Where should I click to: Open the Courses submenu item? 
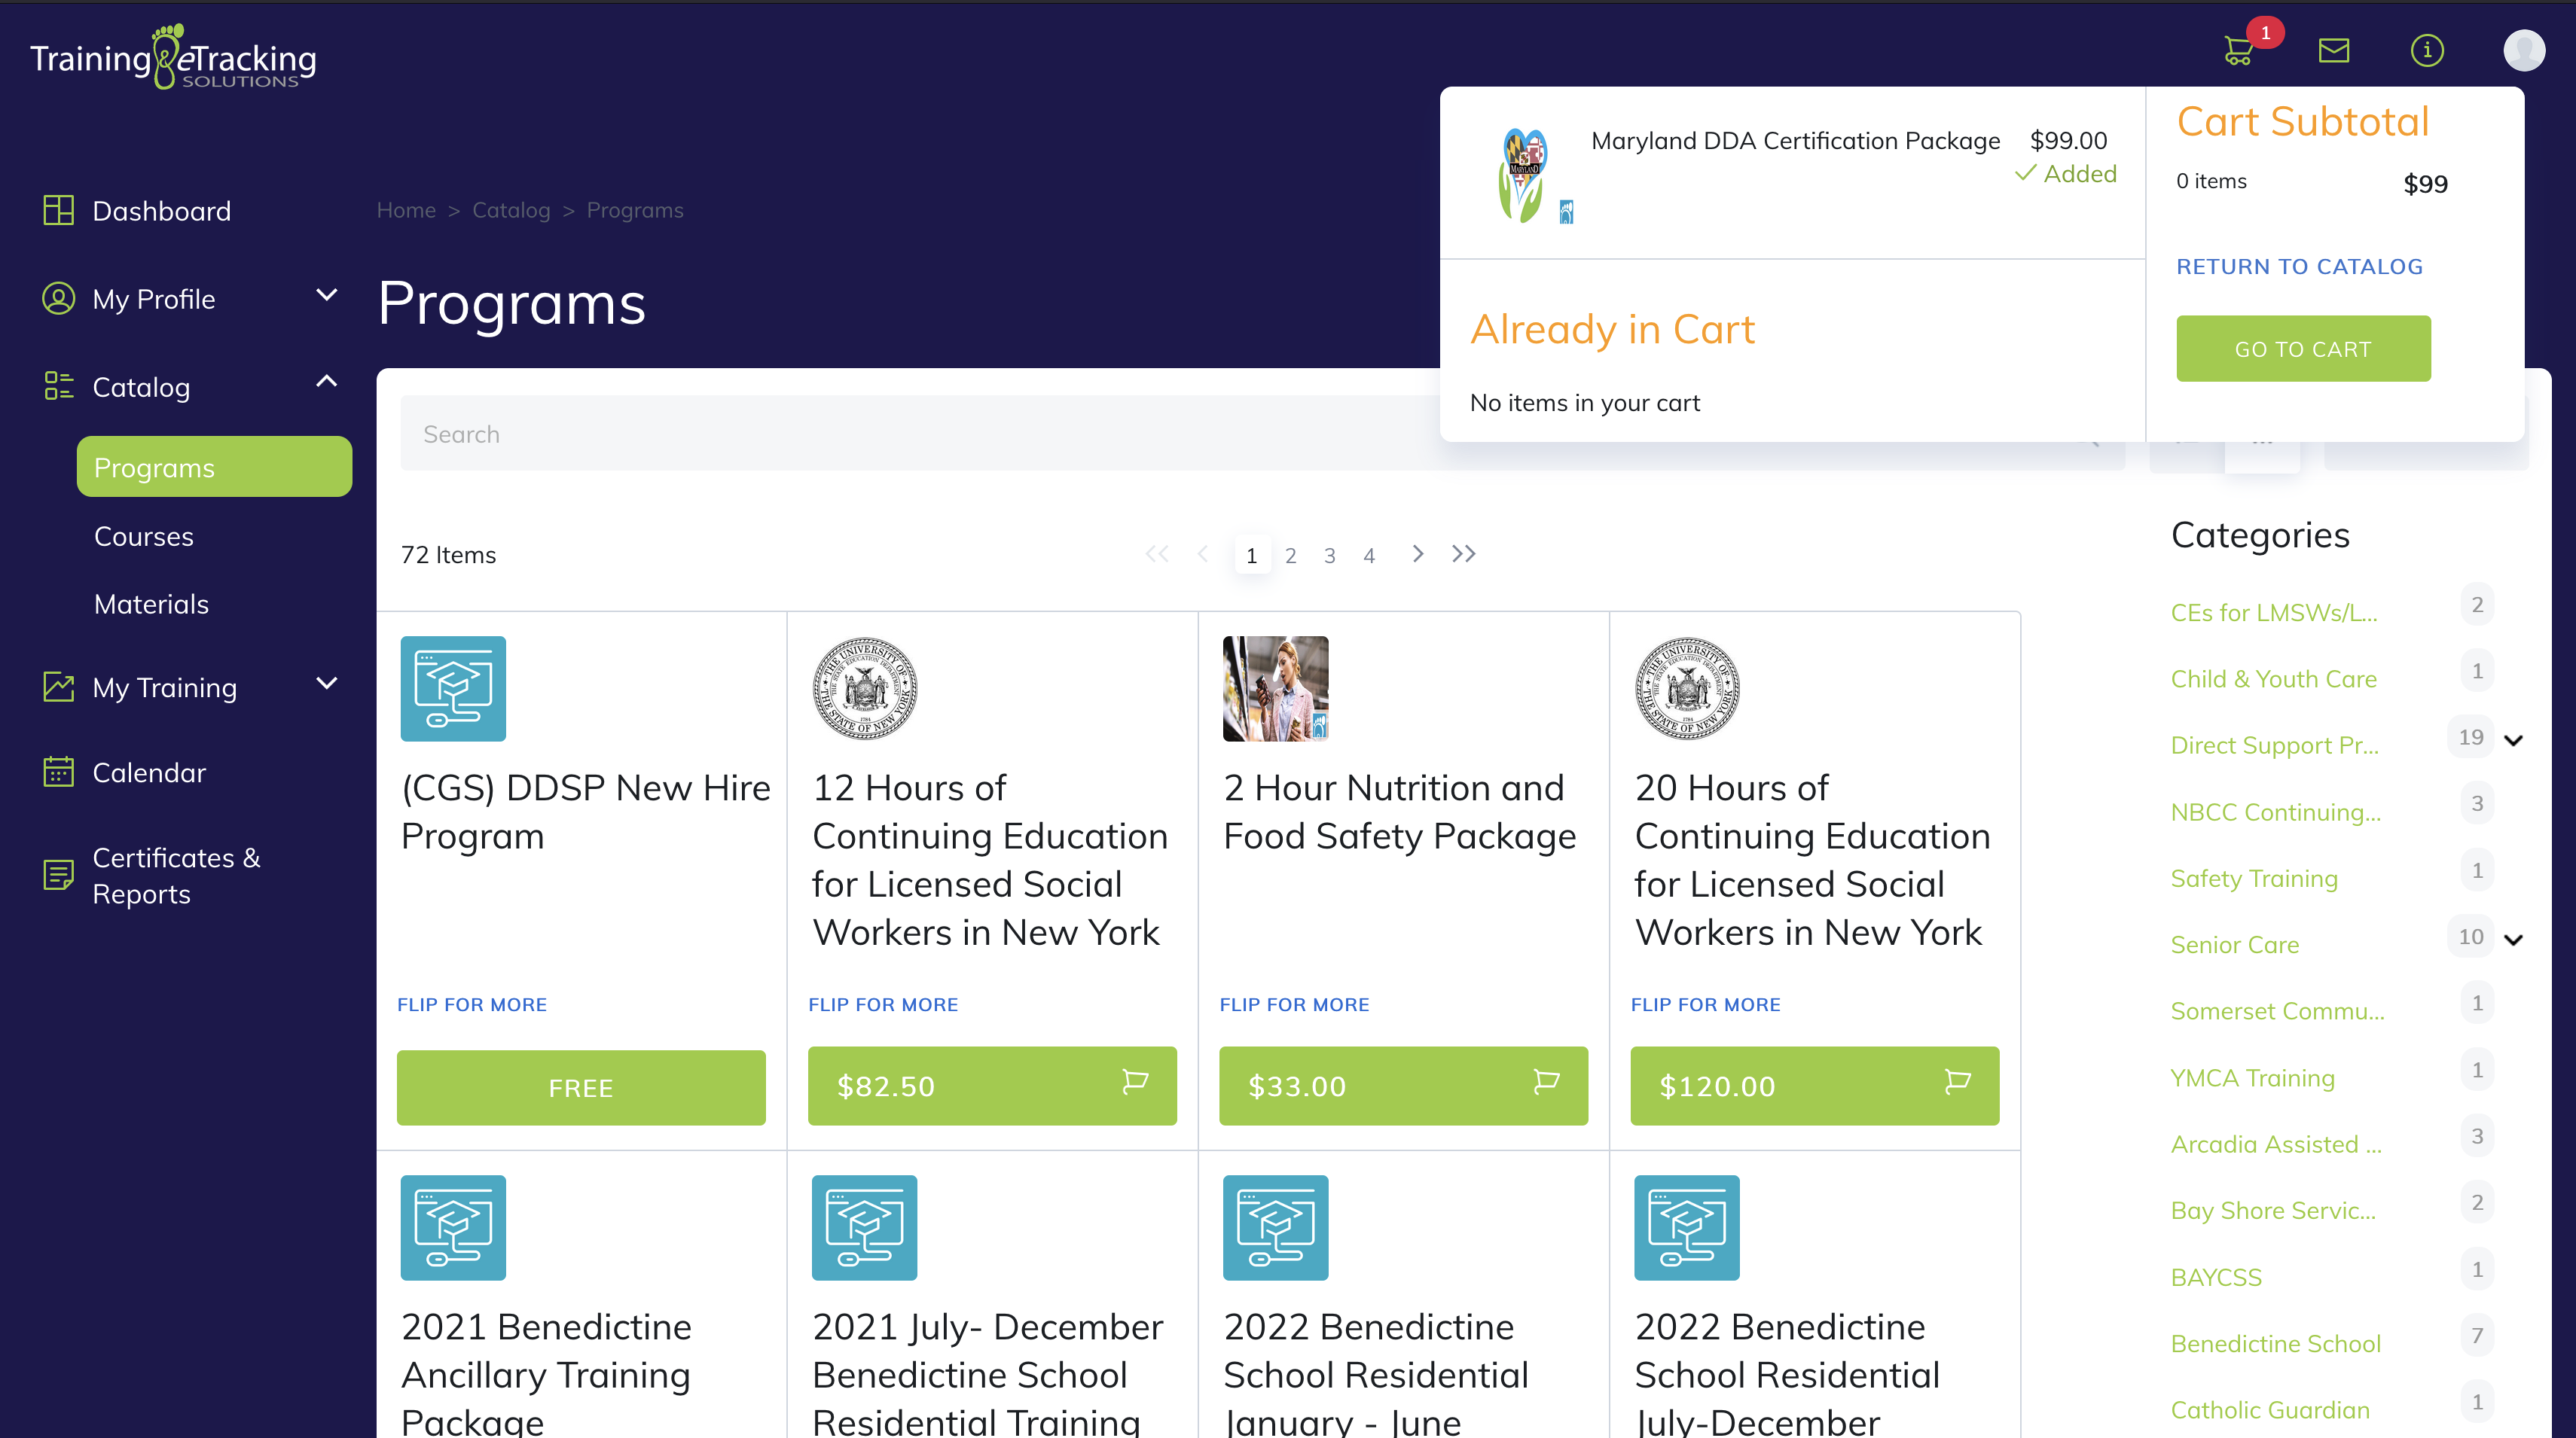click(144, 537)
